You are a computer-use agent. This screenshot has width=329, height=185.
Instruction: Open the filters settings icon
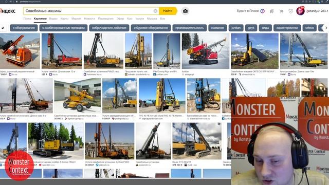coord(3,28)
